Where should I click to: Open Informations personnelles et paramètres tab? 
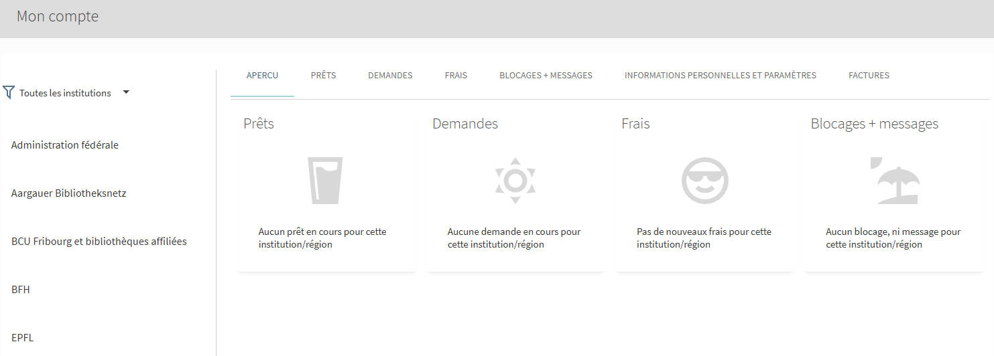coord(720,76)
